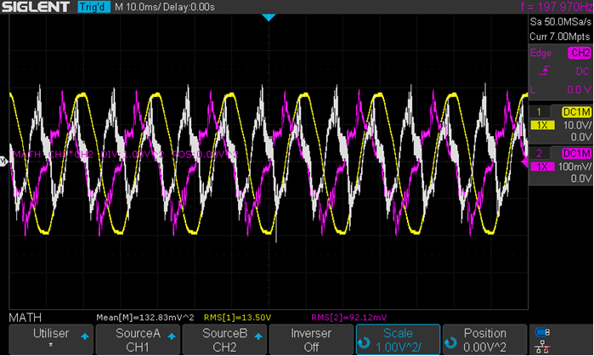Select the timebase M 10.0ms/ readout
This screenshot has width=594, height=356.
click(x=138, y=7)
